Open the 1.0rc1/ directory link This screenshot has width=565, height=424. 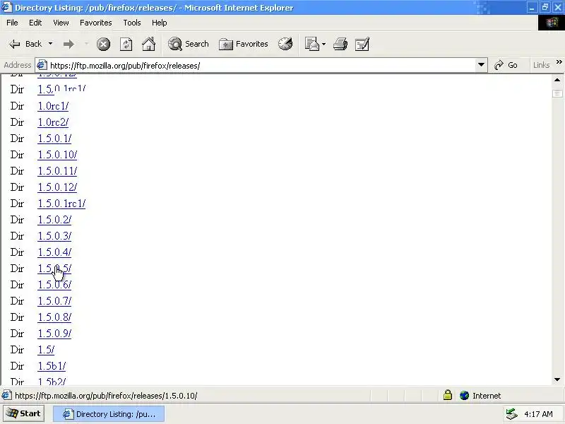tap(53, 106)
